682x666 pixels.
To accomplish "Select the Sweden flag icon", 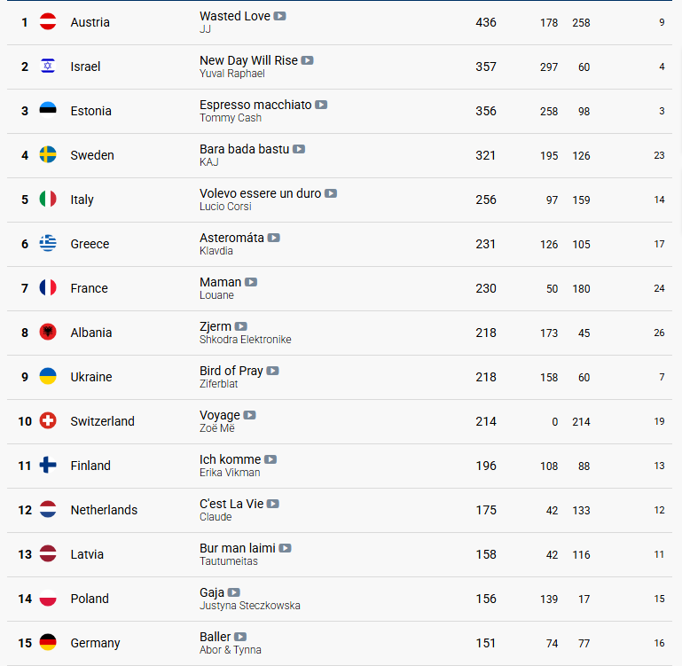I will [x=48, y=155].
